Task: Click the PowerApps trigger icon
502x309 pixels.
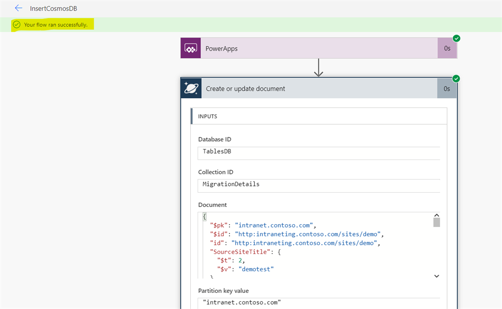Action: click(190, 49)
